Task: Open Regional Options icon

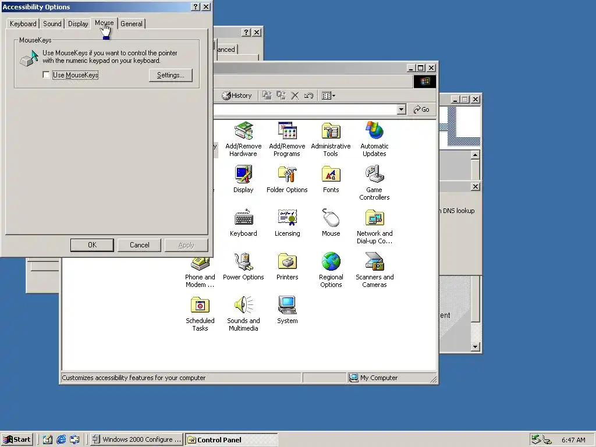Action: 331,270
